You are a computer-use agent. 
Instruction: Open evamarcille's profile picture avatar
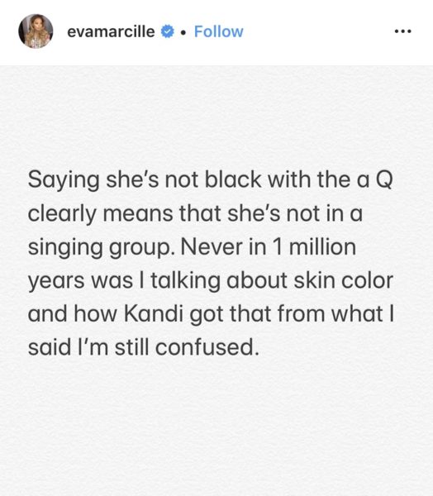(x=36, y=31)
